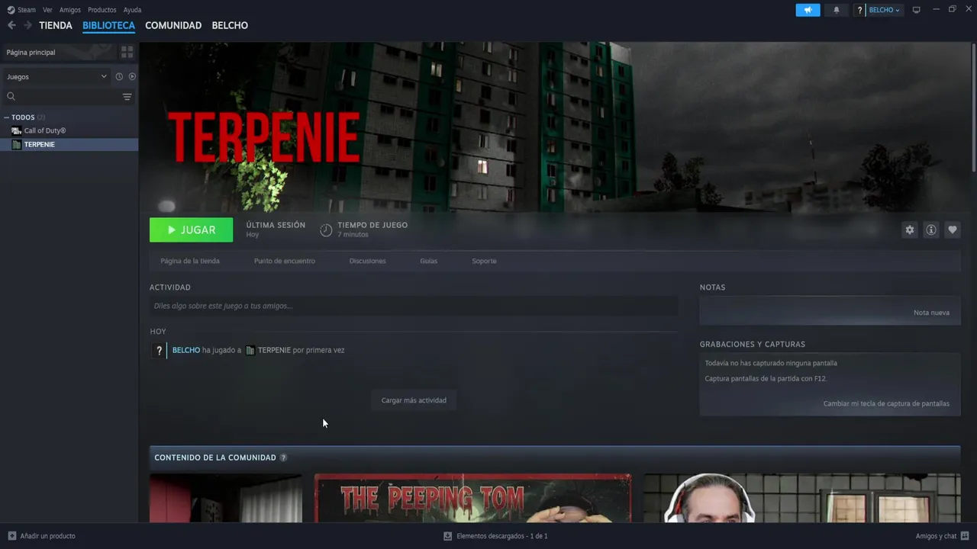Click Cargar más actividad button
The height and width of the screenshot is (549, 977).
(x=414, y=400)
